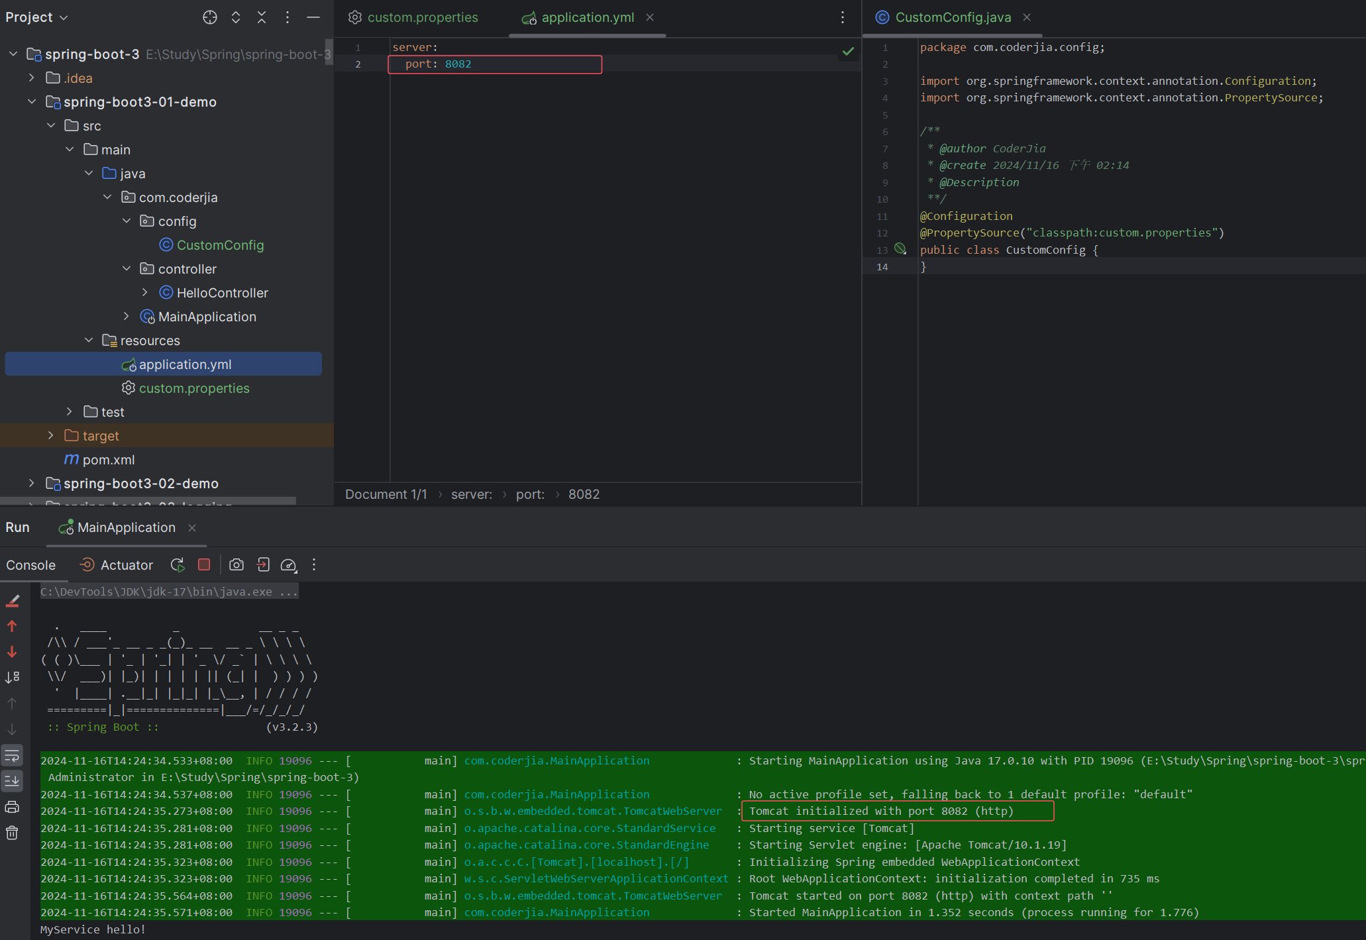Jump up the stack trace with red arrow
This screenshot has height=940, width=1366.
click(12, 626)
